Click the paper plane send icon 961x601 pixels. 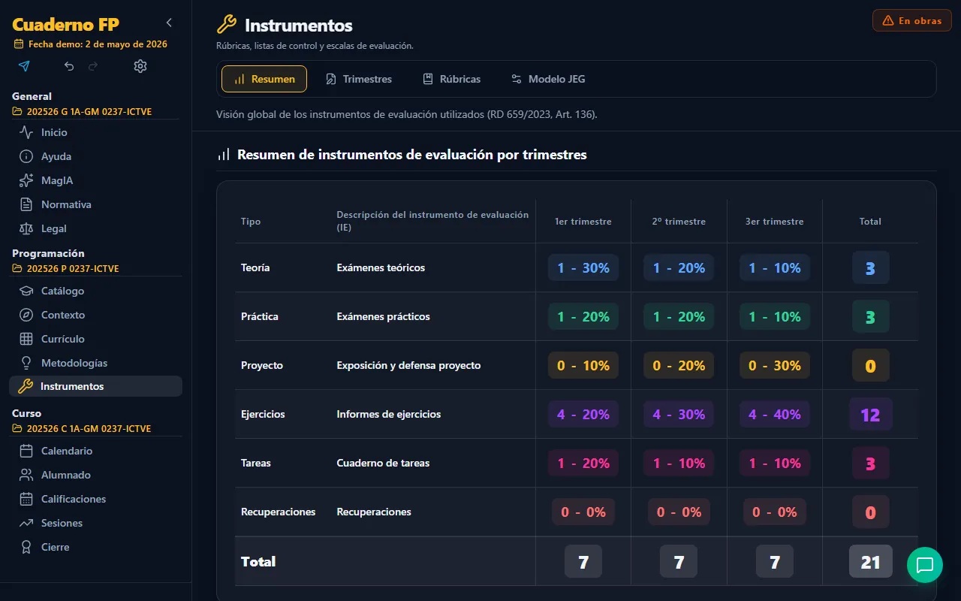(x=24, y=66)
